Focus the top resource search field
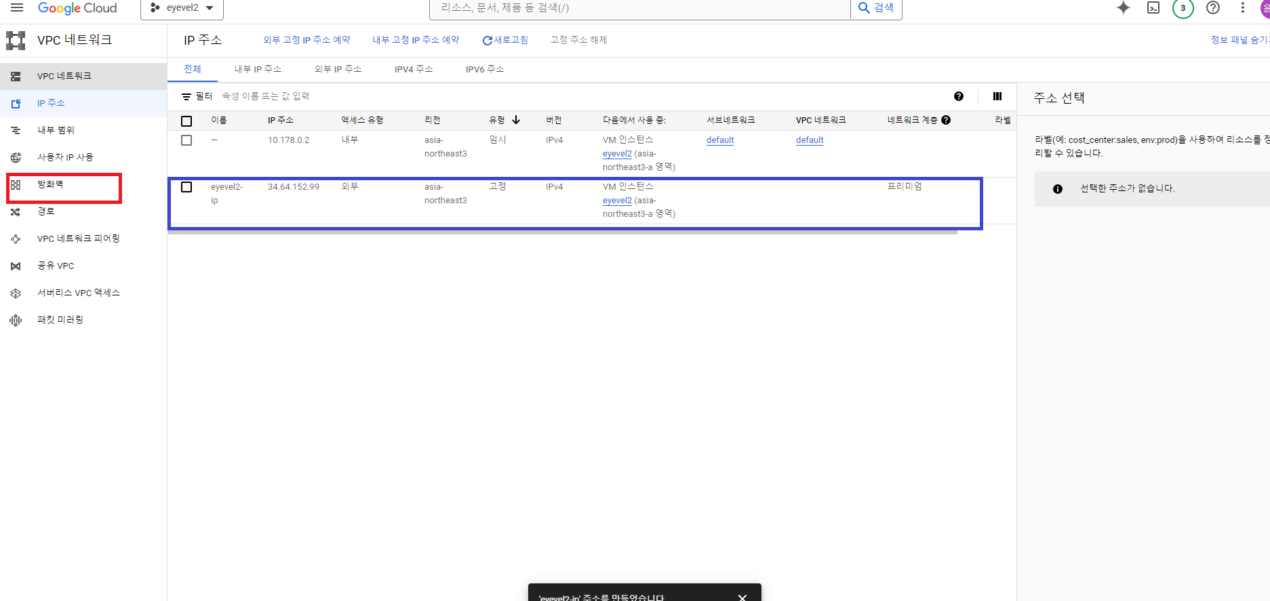The height and width of the screenshot is (601, 1270). tap(639, 8)
